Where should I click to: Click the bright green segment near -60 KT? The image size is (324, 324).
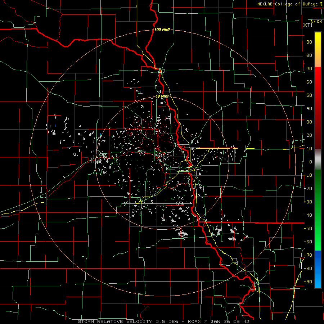tap(318, 240)
